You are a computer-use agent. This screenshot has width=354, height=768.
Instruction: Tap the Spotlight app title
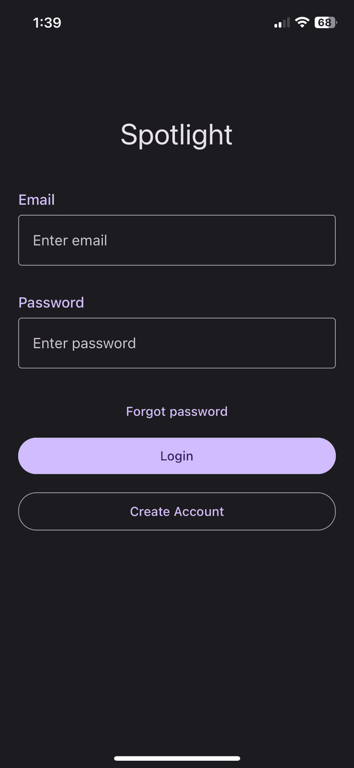177,135
